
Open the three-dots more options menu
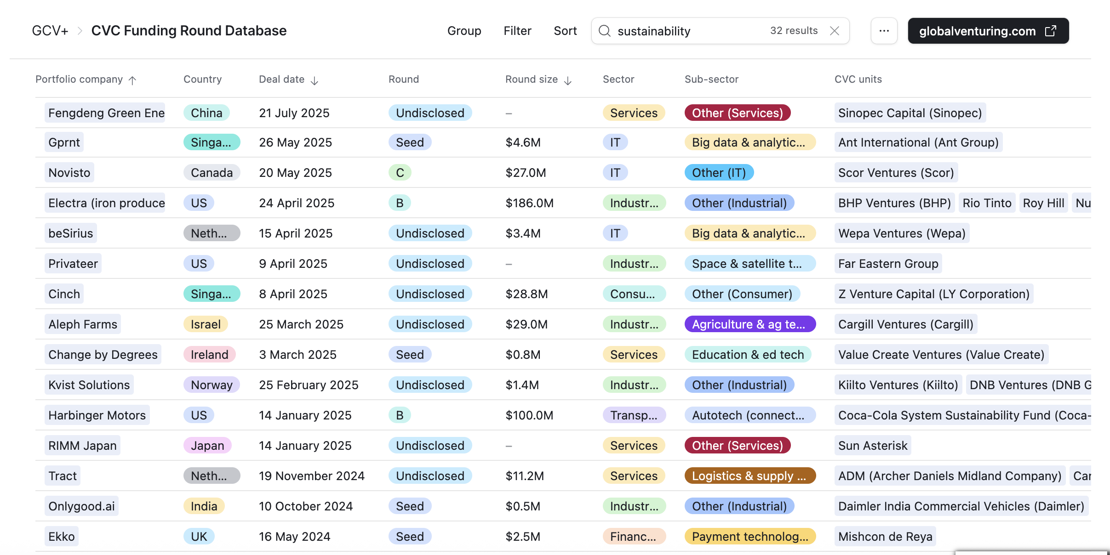[x=884, y=31]
